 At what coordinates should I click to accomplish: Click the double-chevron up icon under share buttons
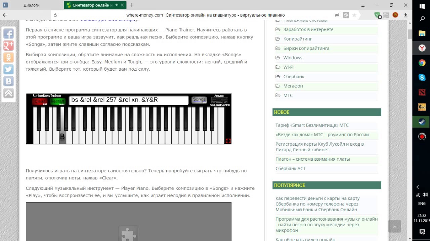[x=8, y=93]
